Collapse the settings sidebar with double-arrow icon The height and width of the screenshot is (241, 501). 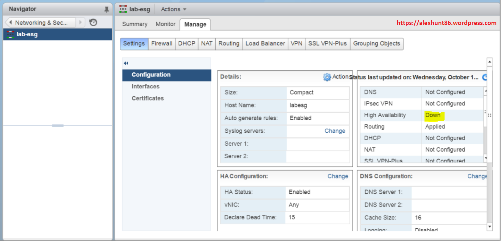[126, 63]
